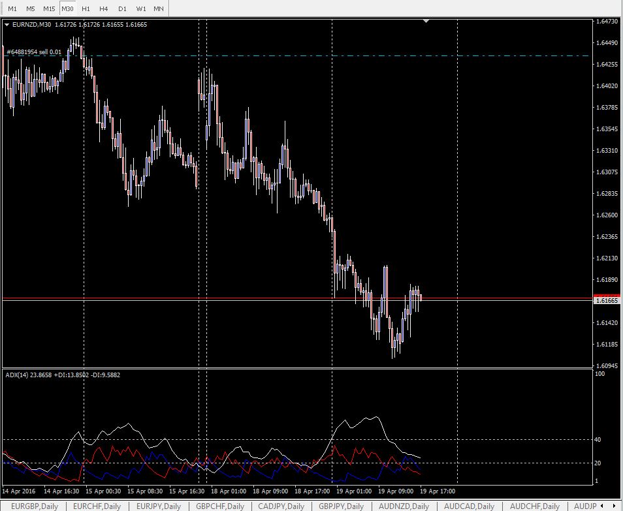Toggle the active M30 timeframe button

pos(67,9)
